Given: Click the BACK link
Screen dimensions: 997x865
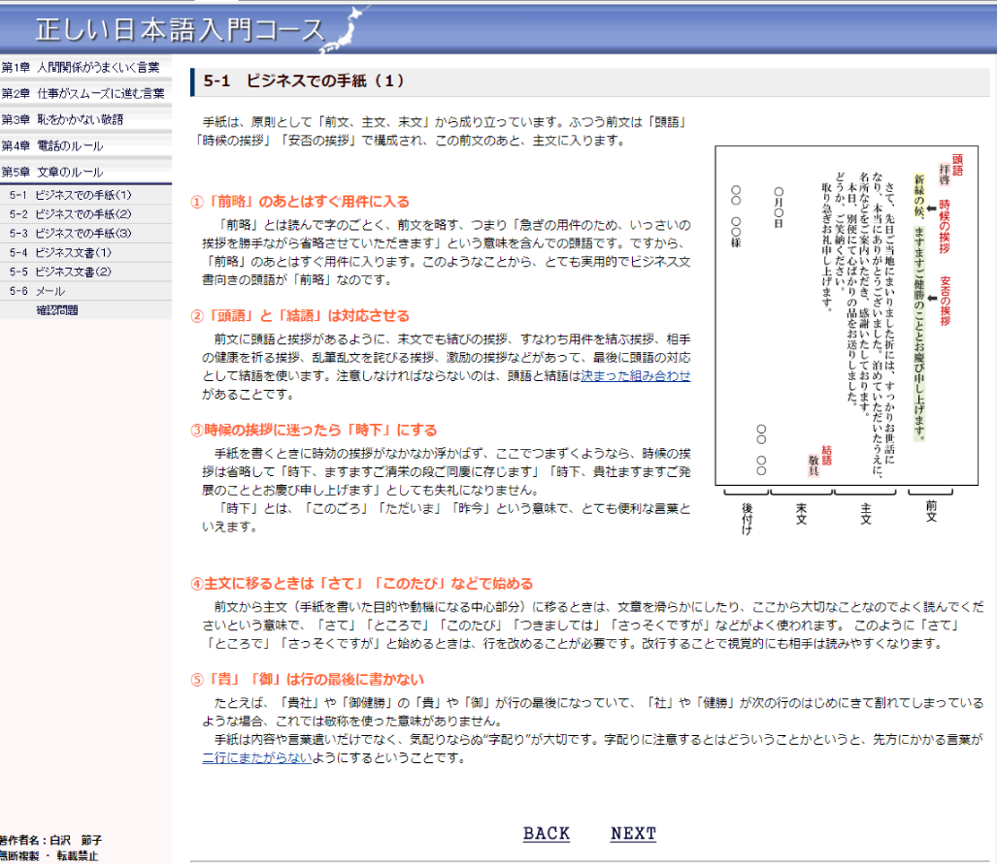Looking at the screenshot, I should coord(547,833).
